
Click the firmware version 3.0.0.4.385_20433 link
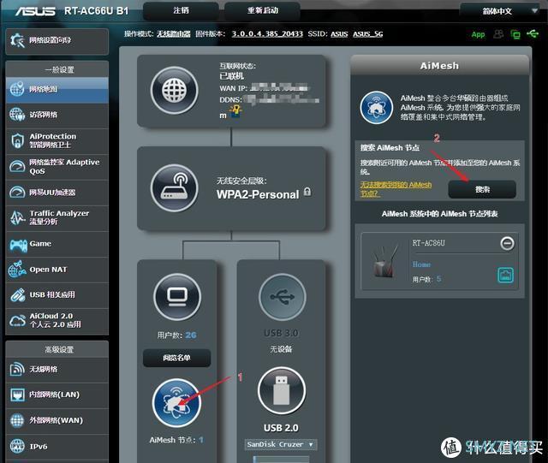pos(267,34)
